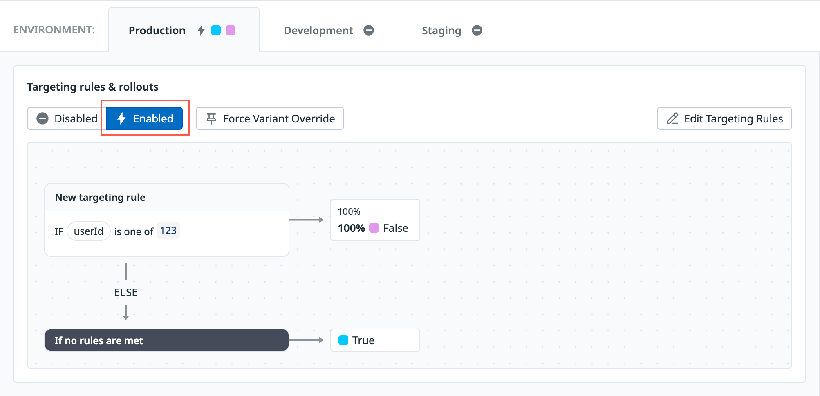
Task: Open Edit Targeting Rules
Action: [x=724, y=118]
